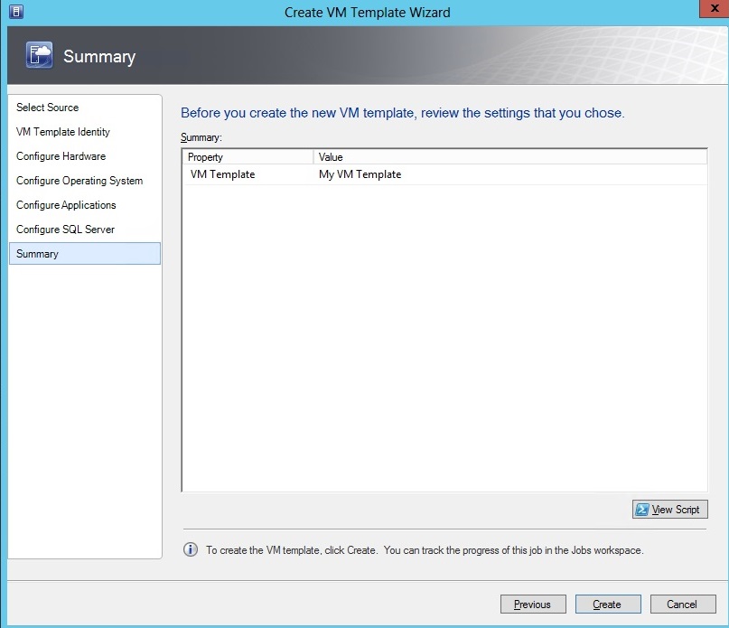Select the VM Template property row
This screenshot has height=628, width=729.
coord(222,174)
